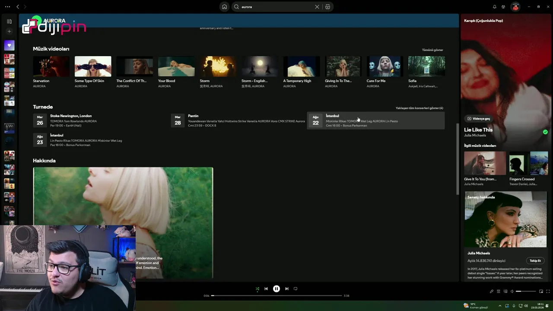Toggle the repeat mode
Image resolution: width=553 pixels, height=311 pixels.
296,289
